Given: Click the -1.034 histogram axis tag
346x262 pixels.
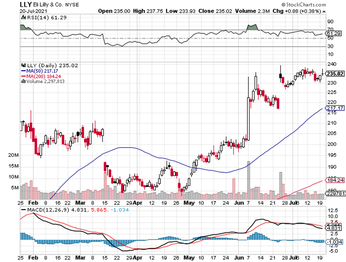Looking at the screenshot, I should click(x=335, y=242).
